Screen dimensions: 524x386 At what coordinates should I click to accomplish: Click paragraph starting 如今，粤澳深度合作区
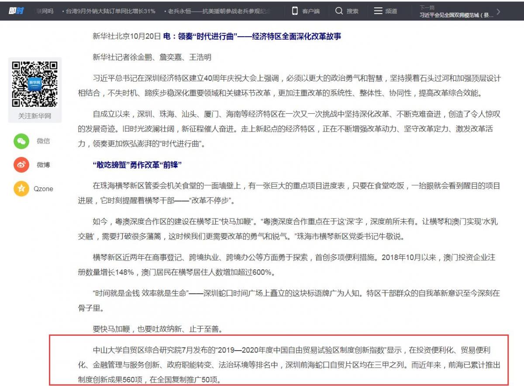point(289,230)
